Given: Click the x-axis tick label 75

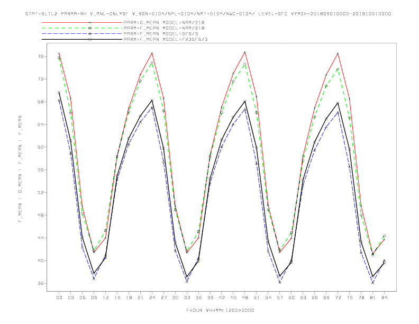Looking at the screenshot, I should point(350,298).
